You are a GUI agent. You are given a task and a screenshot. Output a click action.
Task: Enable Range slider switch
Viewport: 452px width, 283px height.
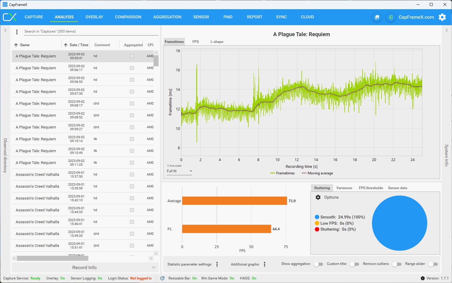433,264
